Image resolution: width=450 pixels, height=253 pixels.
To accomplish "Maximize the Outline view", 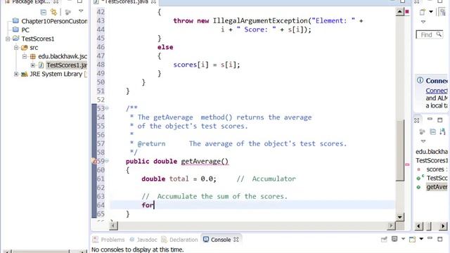I will click(x=440, y=119).
